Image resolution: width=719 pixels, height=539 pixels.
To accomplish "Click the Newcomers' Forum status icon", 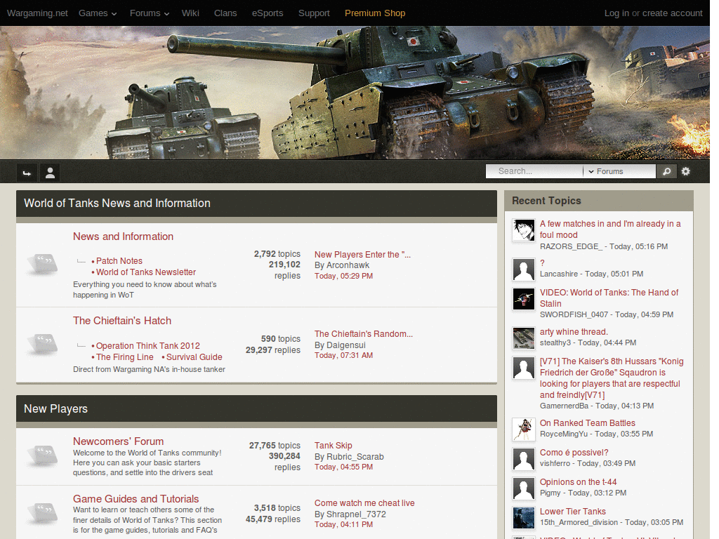I will point(43,455).
